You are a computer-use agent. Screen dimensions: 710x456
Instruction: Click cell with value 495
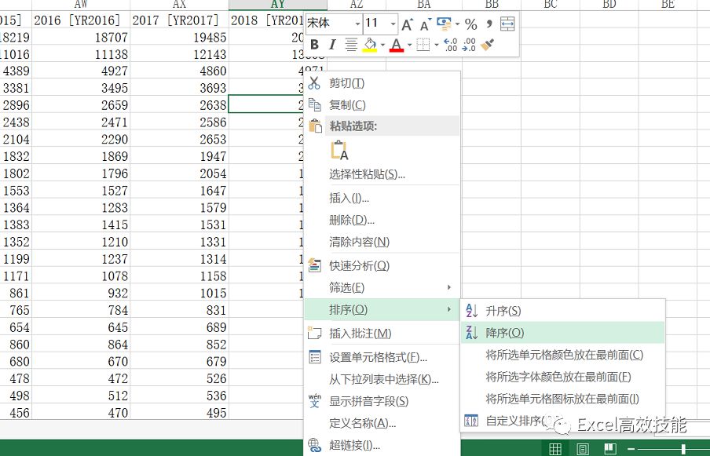179,413
